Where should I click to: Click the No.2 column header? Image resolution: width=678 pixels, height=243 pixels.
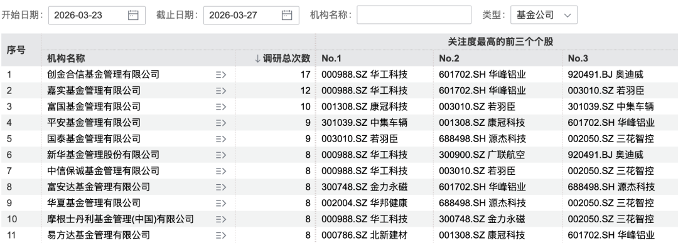[x=449, y=58]
